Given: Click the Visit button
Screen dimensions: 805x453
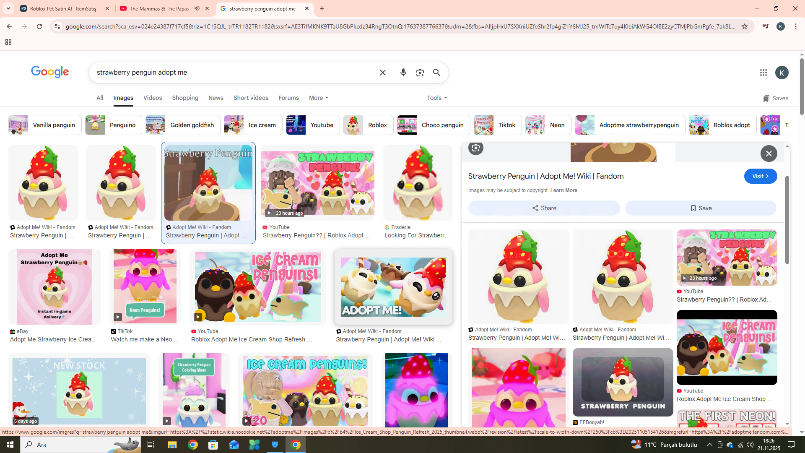Looking at the screenshot, I should pos(760,176).
